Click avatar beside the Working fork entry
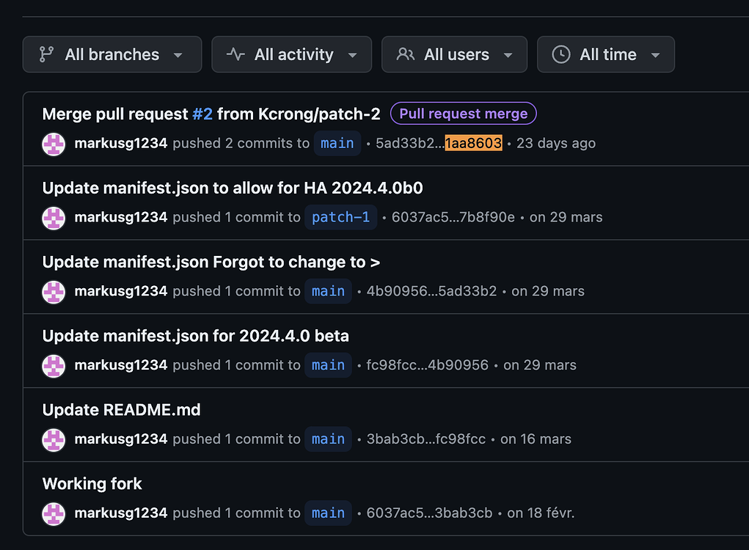The image size is (749, 550). tap(54, 513)
